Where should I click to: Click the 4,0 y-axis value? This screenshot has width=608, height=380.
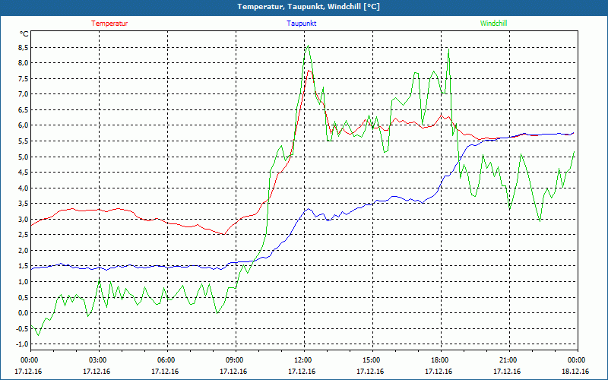pos(24,188)
